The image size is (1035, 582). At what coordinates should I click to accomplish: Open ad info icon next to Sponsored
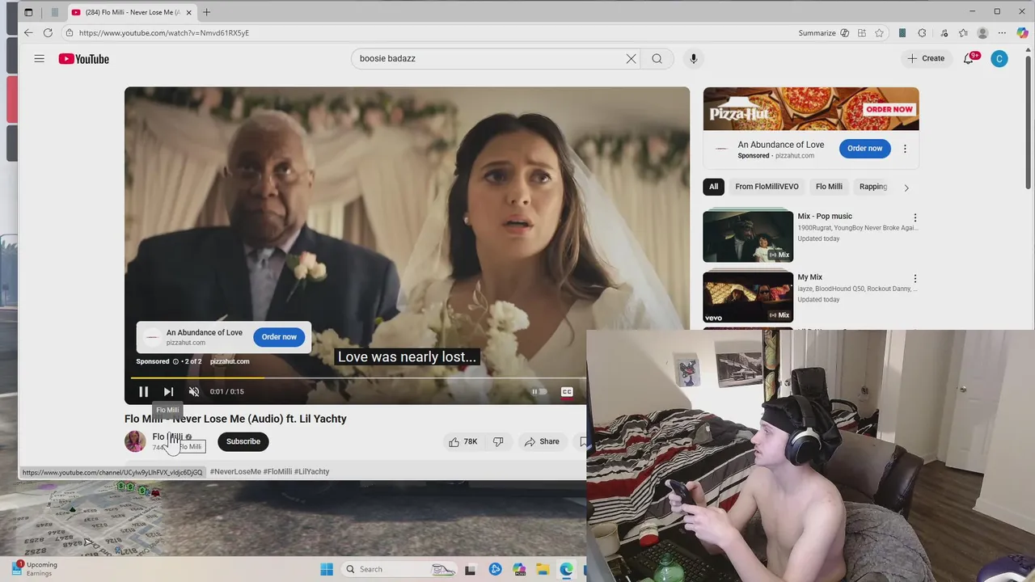(x=175, y=361)
